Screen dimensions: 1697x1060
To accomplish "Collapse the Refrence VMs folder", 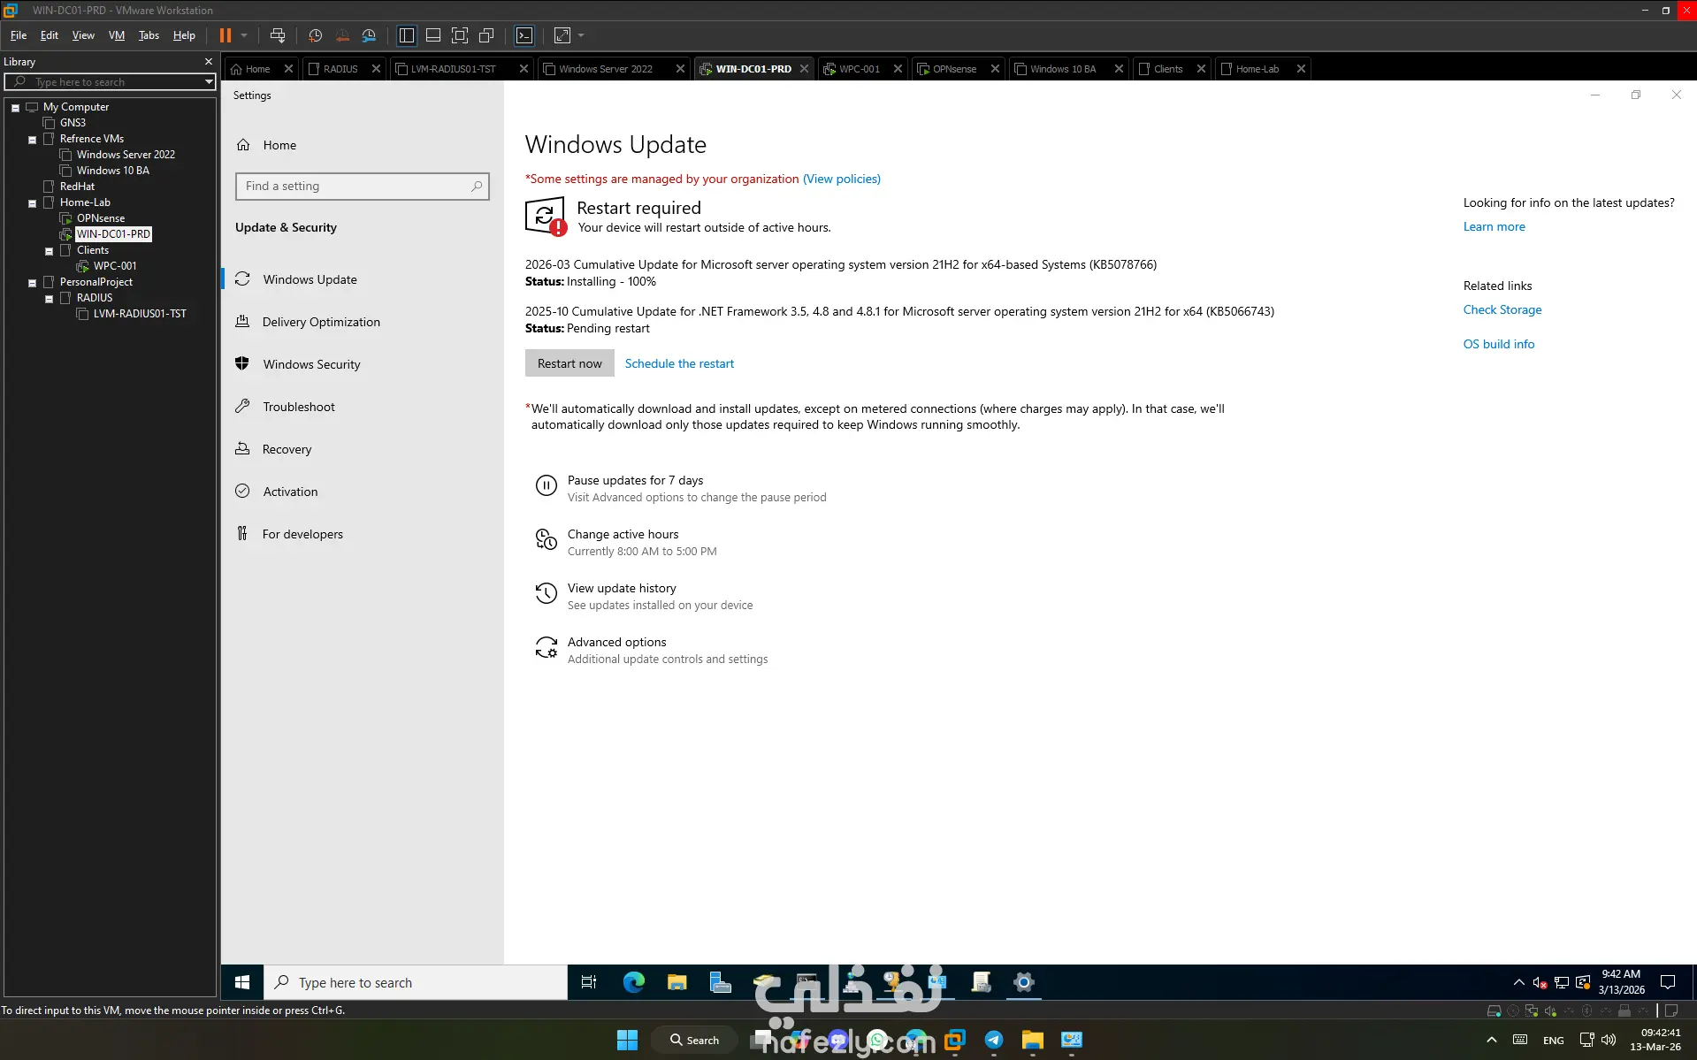I will point(32,140).
